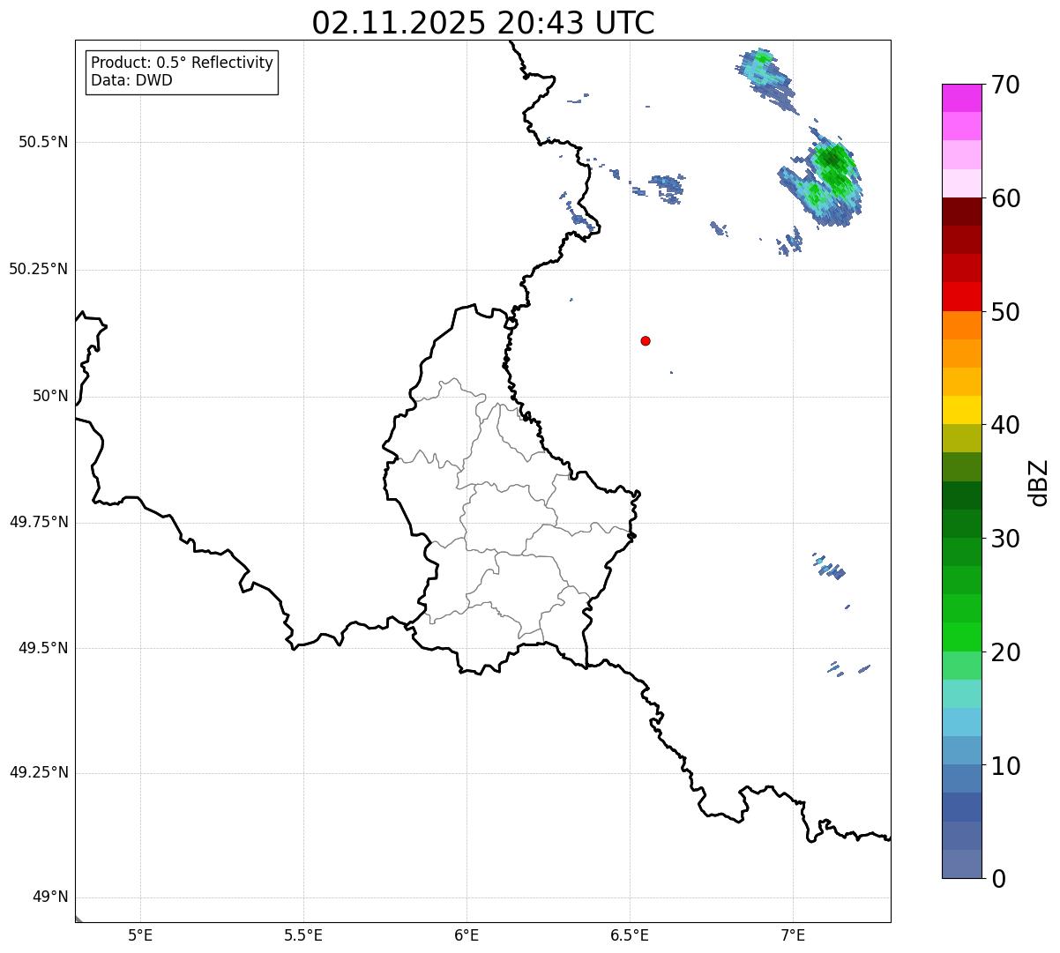Click the 49°N latitude label
Viewport: 1060px width, 953px height.
50,897
